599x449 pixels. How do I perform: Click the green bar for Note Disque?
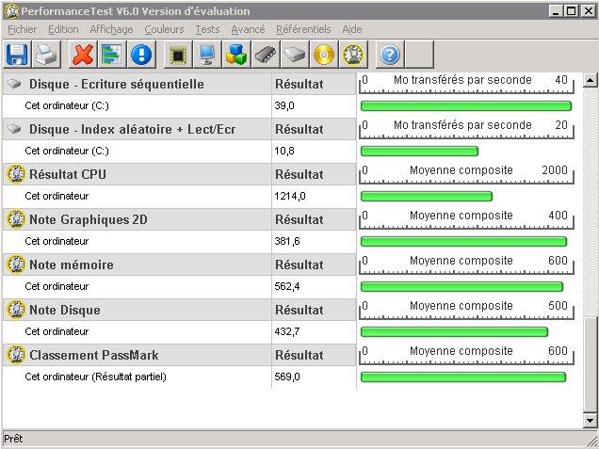click(x=455, y=332)
